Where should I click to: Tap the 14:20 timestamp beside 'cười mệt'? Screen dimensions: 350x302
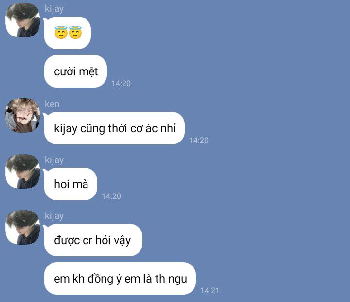point(121,83)
